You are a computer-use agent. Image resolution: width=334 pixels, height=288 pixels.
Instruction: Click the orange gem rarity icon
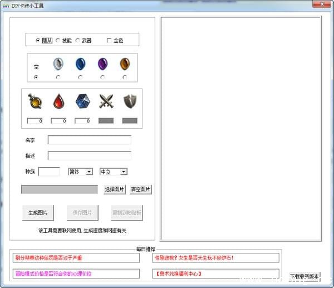point(124,65)
